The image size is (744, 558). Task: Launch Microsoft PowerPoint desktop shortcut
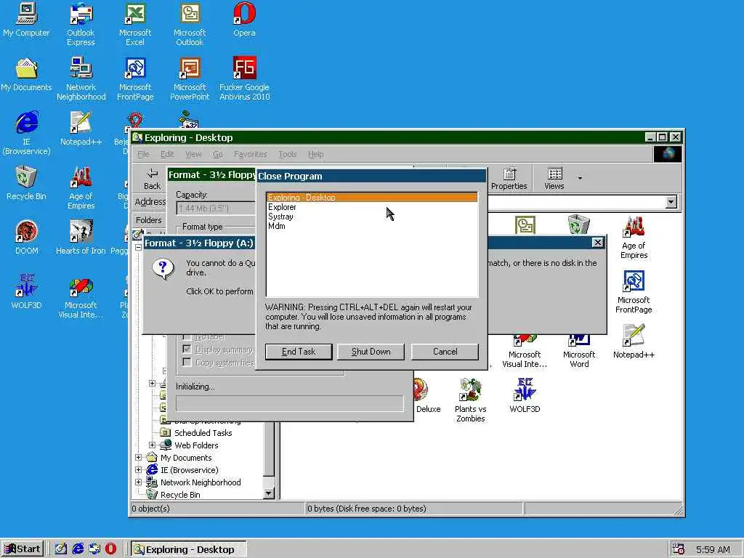tap(190, 78)
